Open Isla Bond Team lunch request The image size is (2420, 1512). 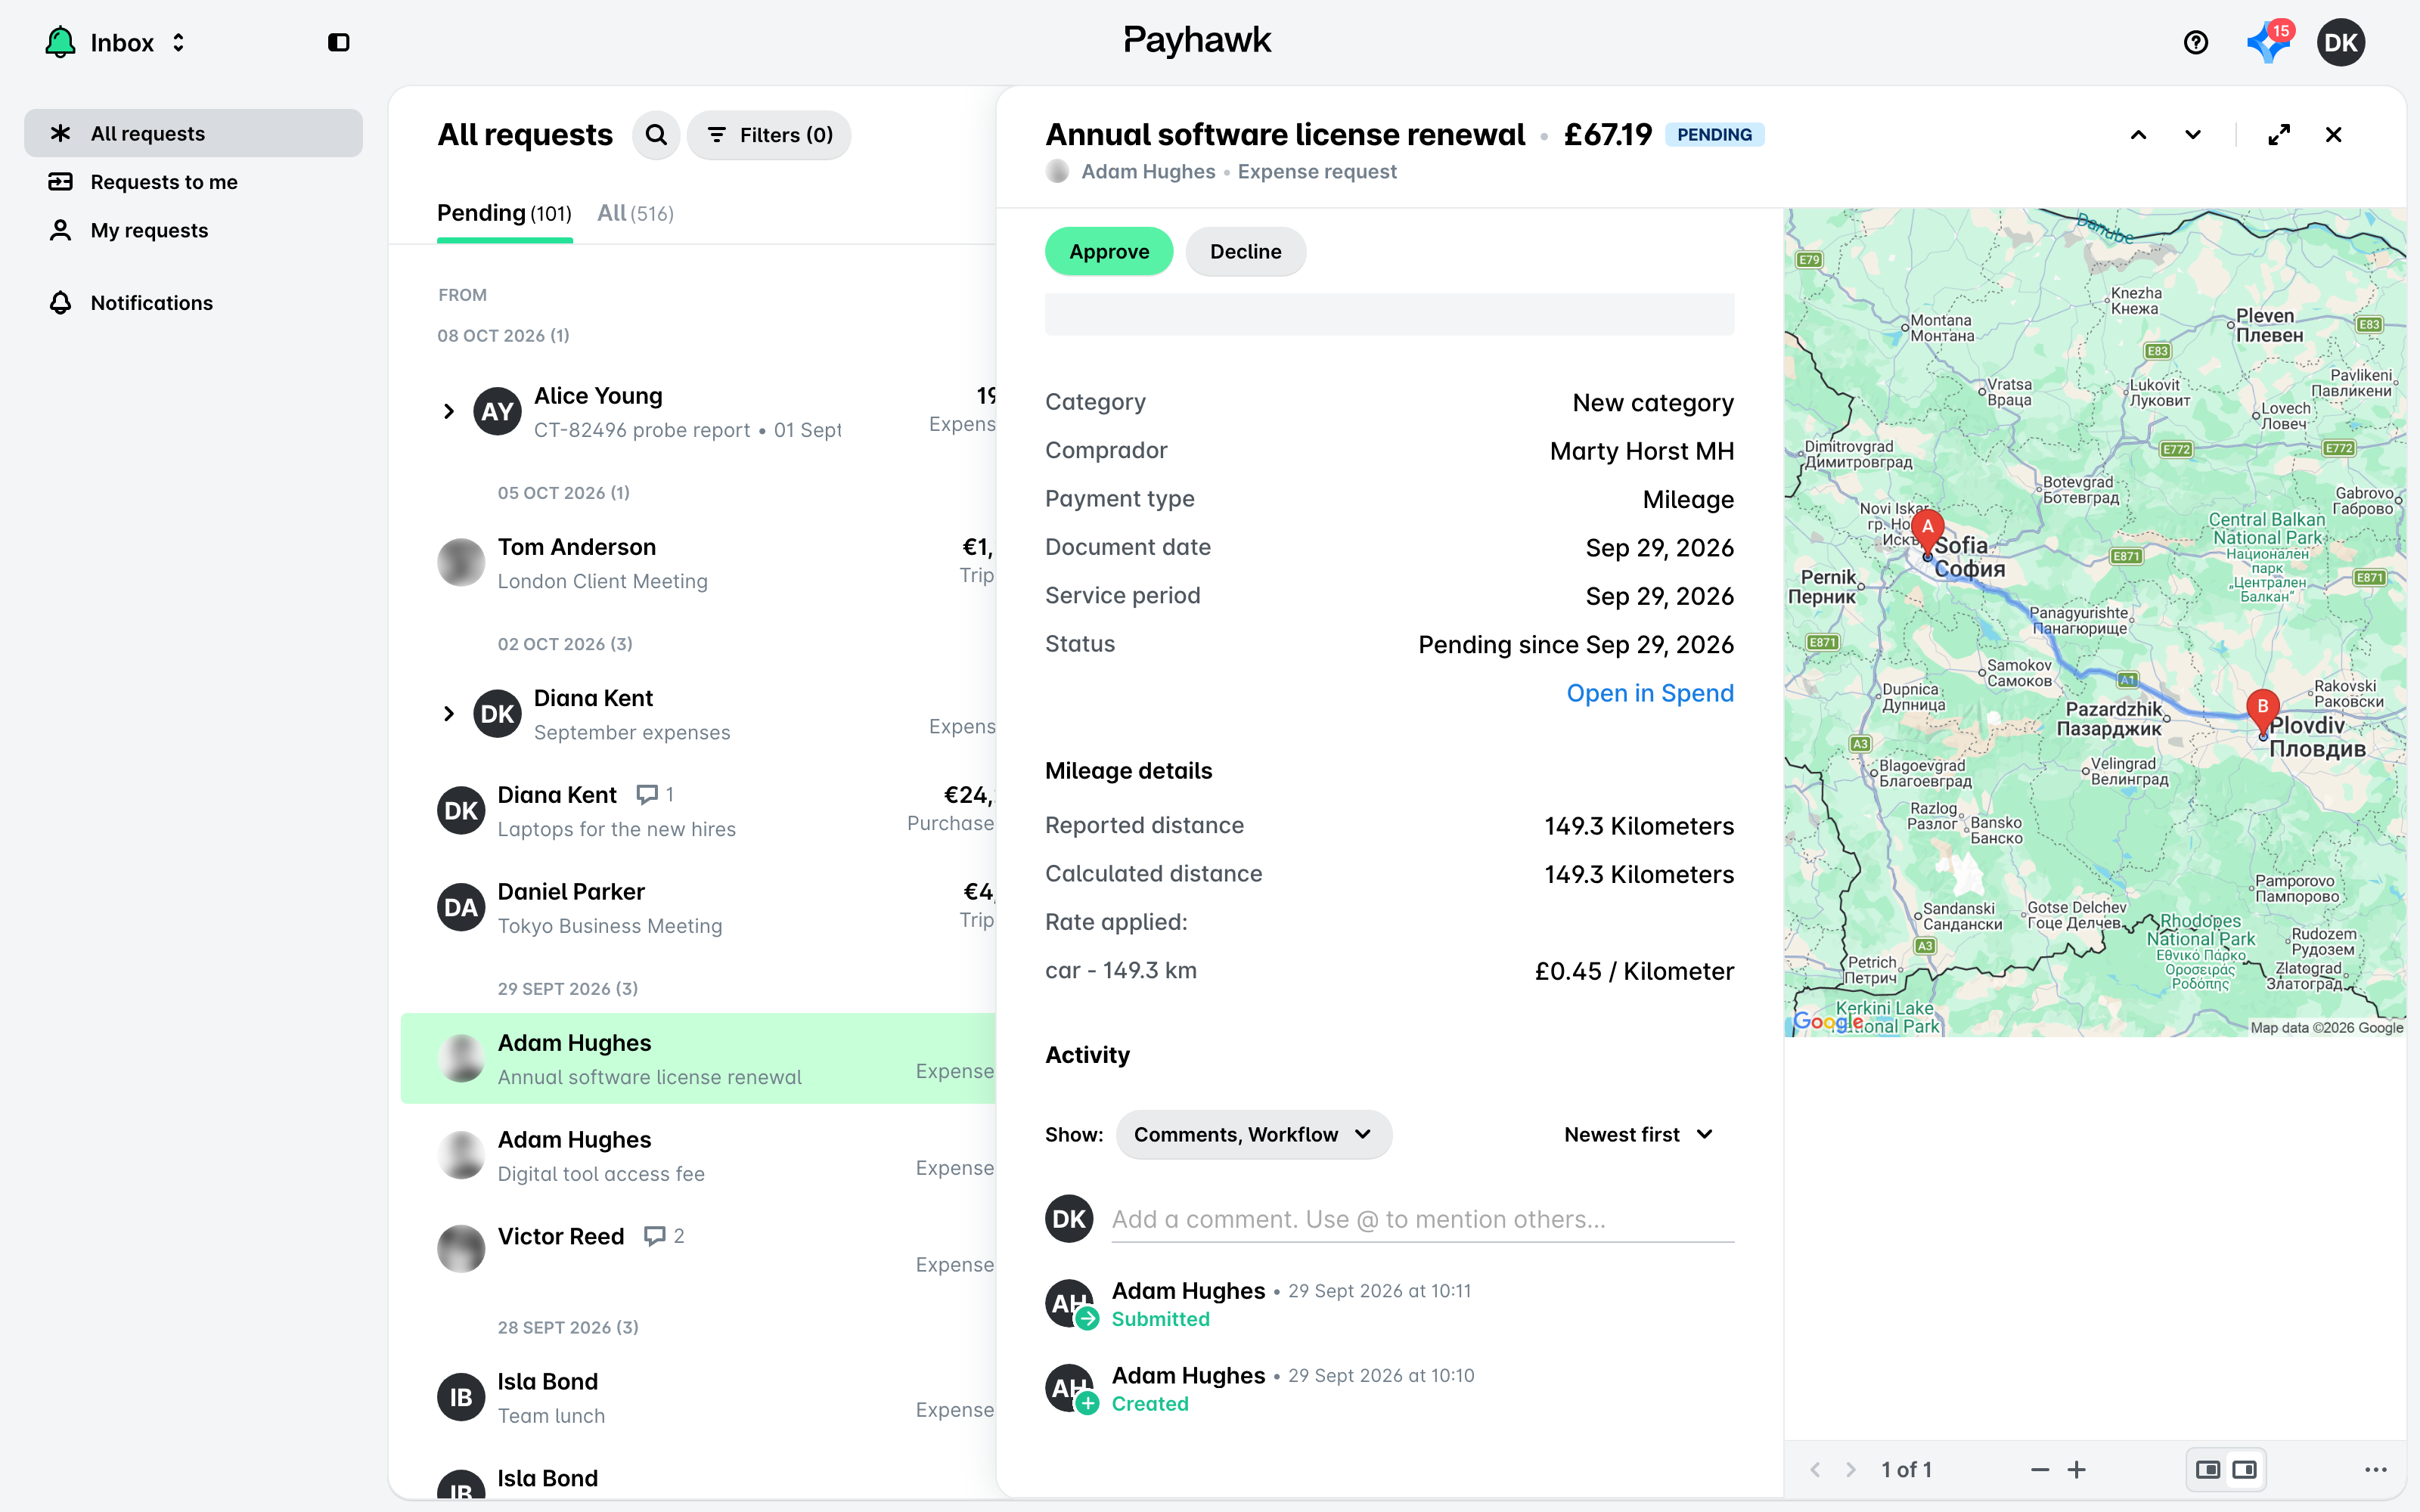(698, 1398)
